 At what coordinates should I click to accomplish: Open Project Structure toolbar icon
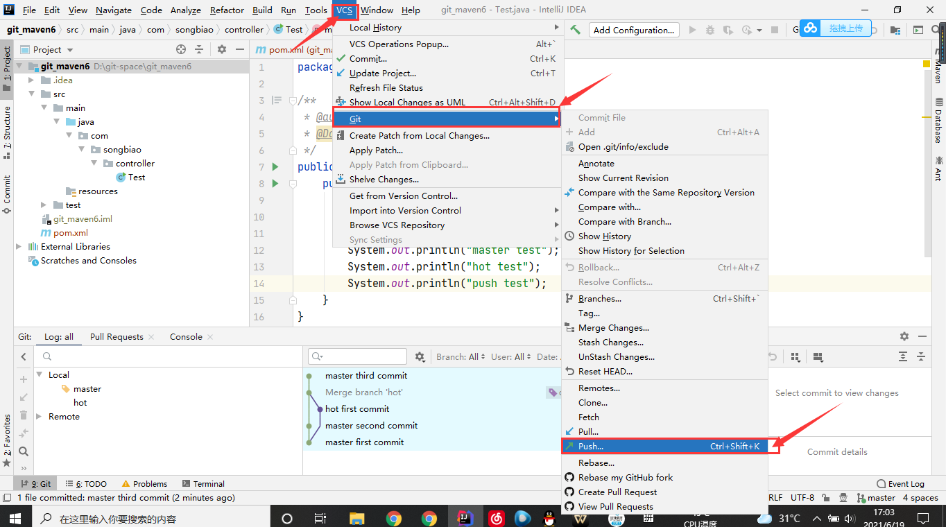(895, 30)
